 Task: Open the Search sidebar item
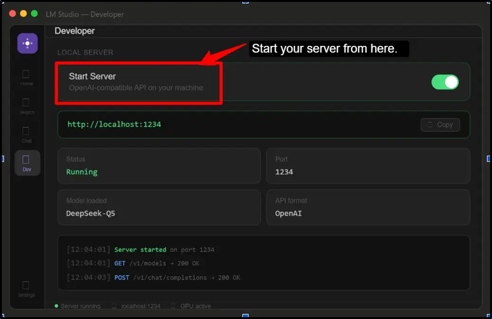(x=27, y=106)
